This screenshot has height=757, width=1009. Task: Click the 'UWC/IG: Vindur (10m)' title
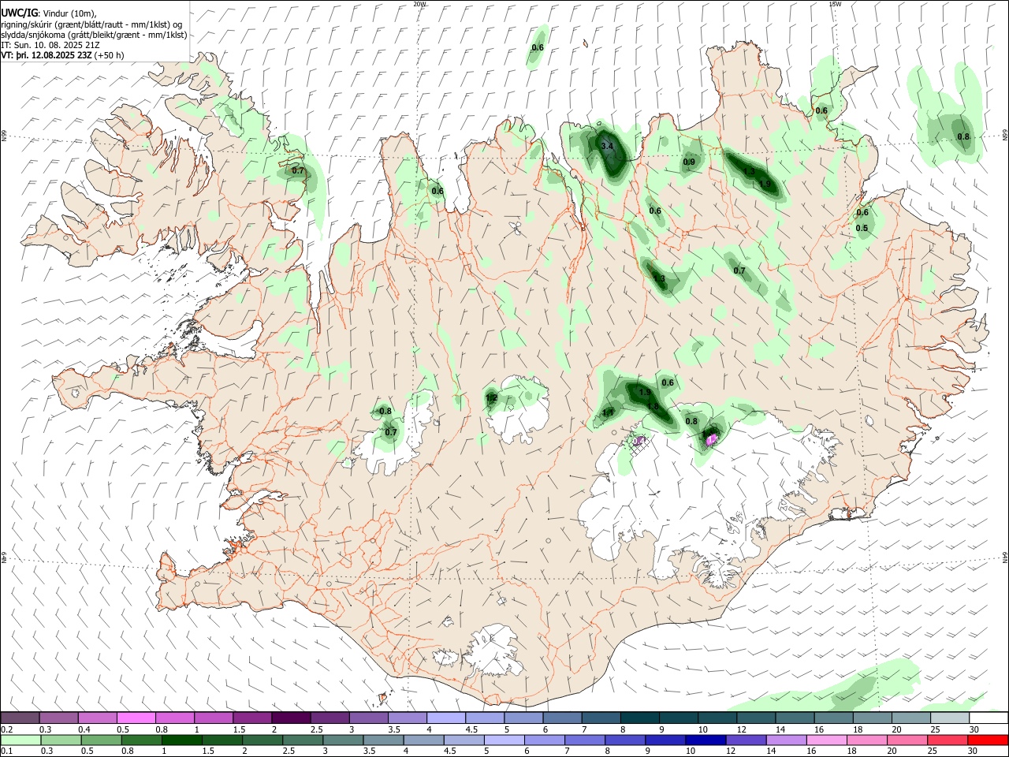49,13
